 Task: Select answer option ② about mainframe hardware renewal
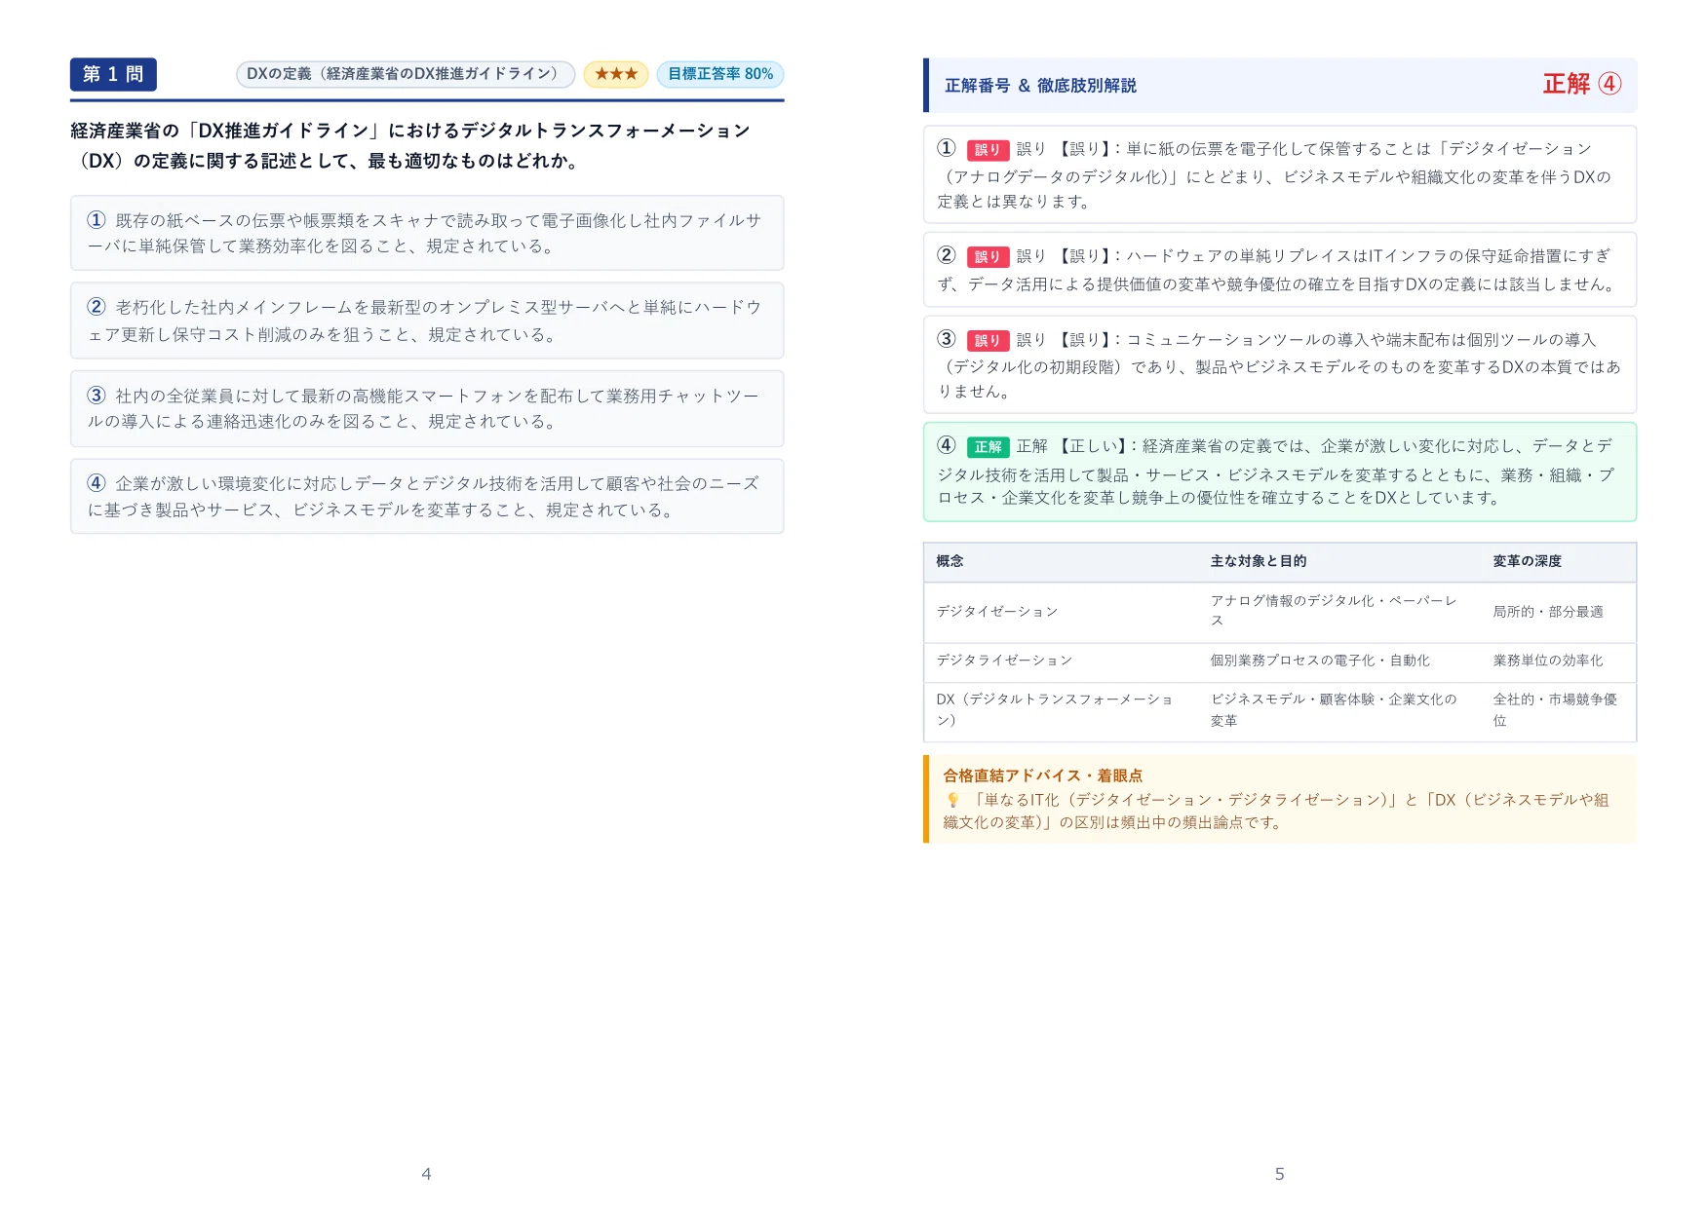[x=427, y=321]
